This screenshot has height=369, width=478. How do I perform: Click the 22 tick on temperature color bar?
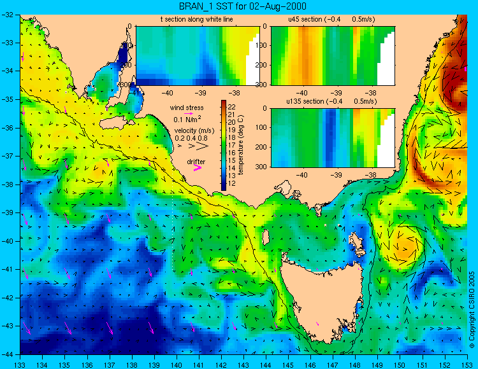(232, 107)
